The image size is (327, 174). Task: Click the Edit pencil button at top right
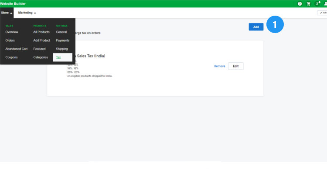click(x=322, y=13)
